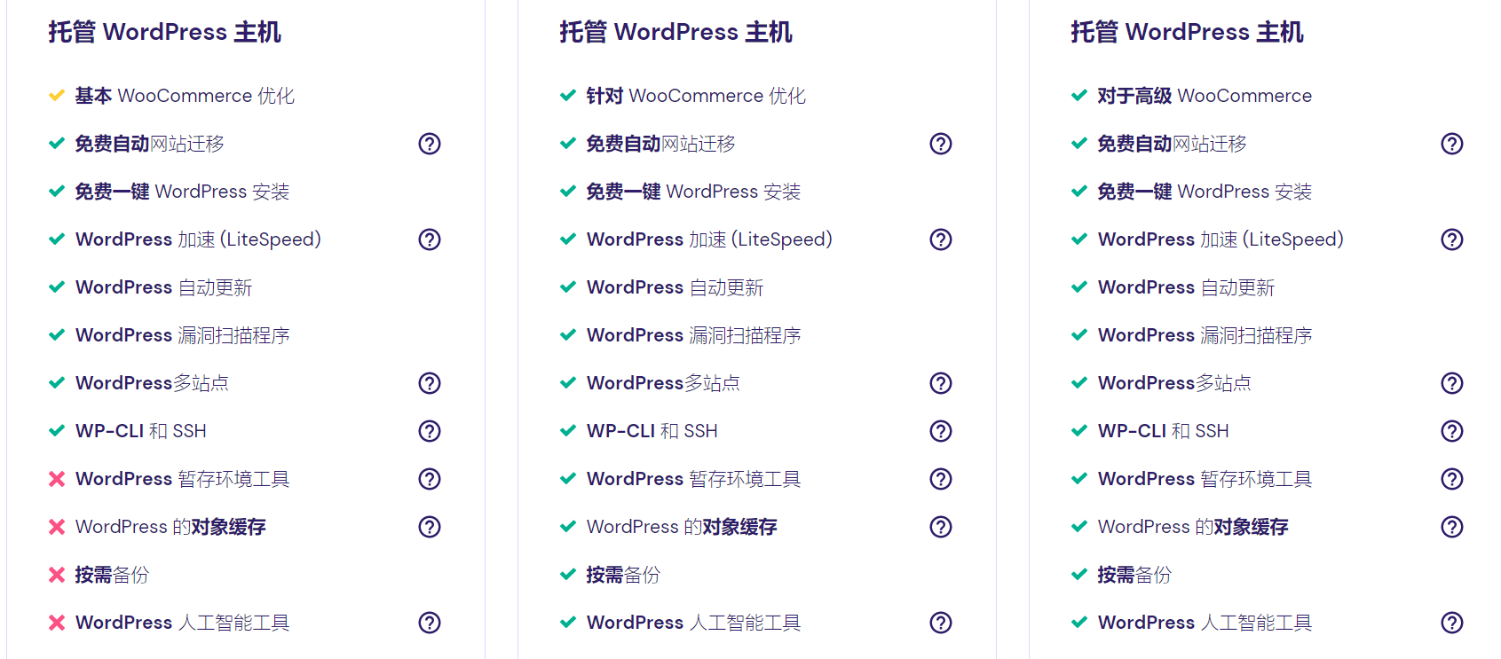Click the 对于高级 WooCommerce feature text
Image resolution: width=1501 pixels, height=659 pixels.
click(x=1204, y=96)
